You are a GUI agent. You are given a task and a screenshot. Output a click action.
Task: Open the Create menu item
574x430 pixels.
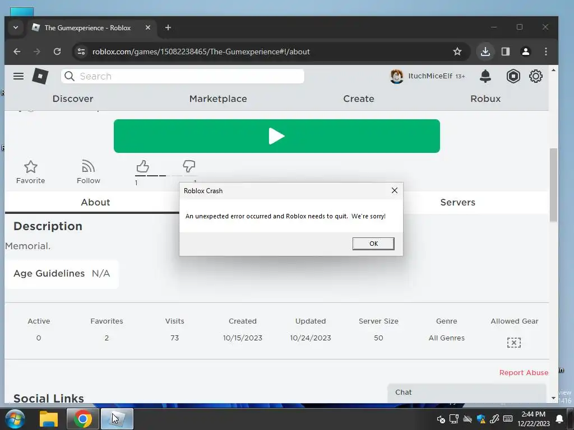[x=359, y=99]
